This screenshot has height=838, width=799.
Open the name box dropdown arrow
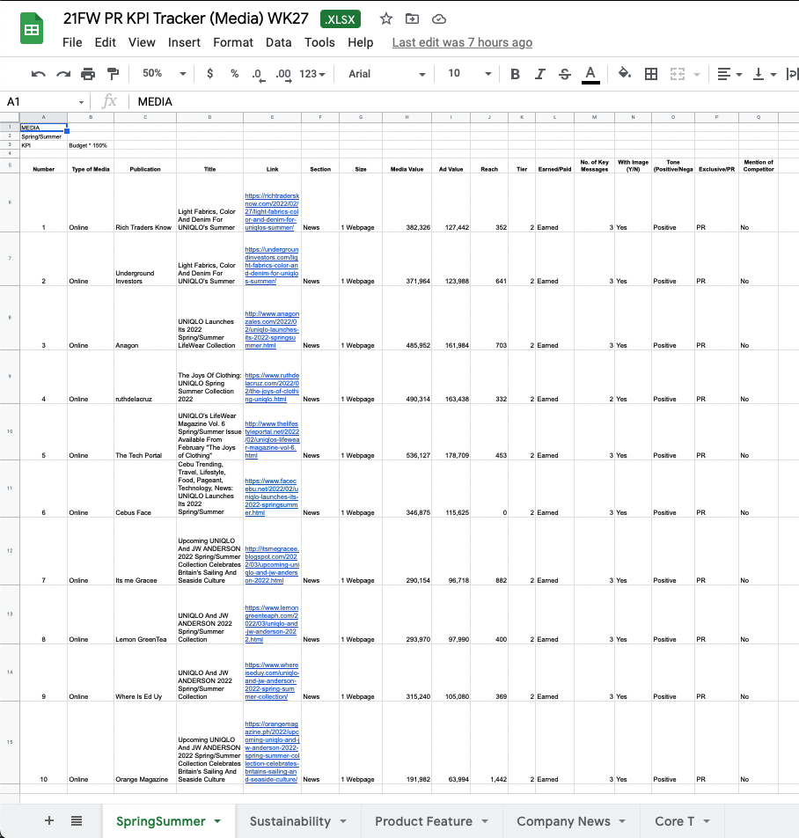coord(81,102)
